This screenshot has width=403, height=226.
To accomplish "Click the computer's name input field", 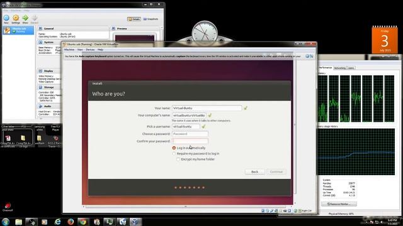I will [189, 116].
